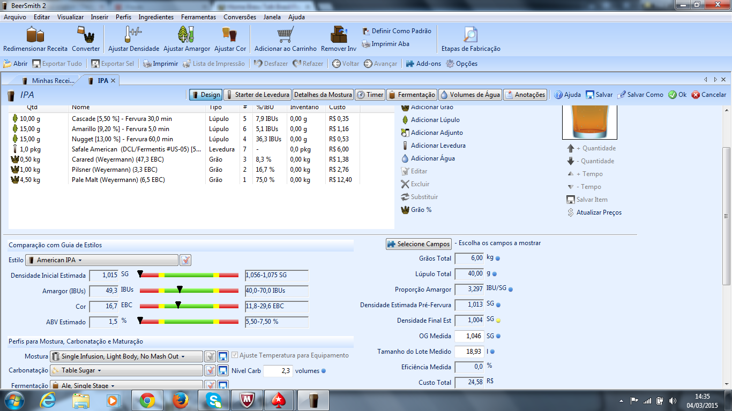Open the Arquivo menu

[x=15, y=17]
